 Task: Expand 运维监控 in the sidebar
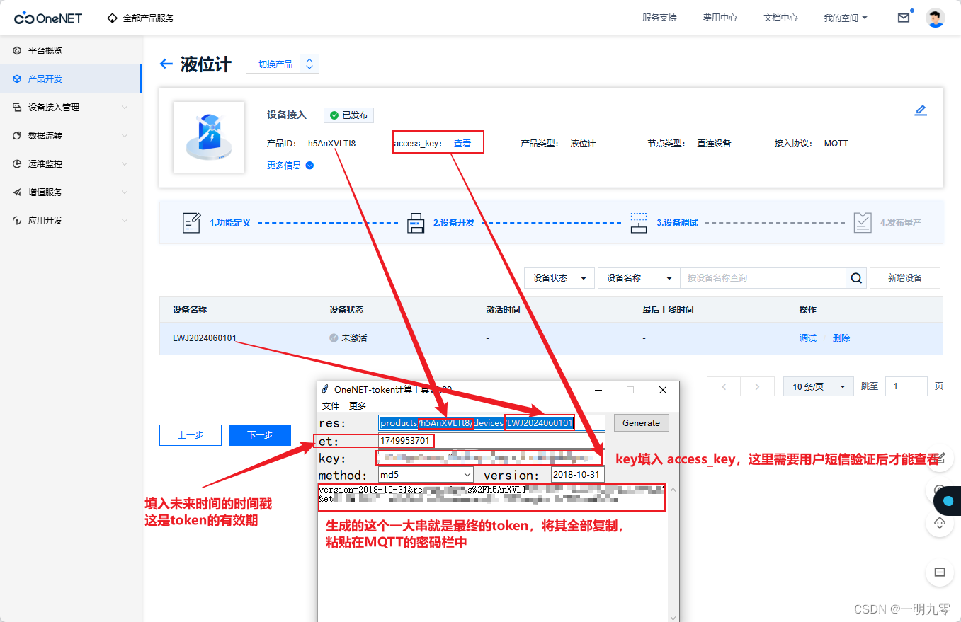click(x=71, y=163)
